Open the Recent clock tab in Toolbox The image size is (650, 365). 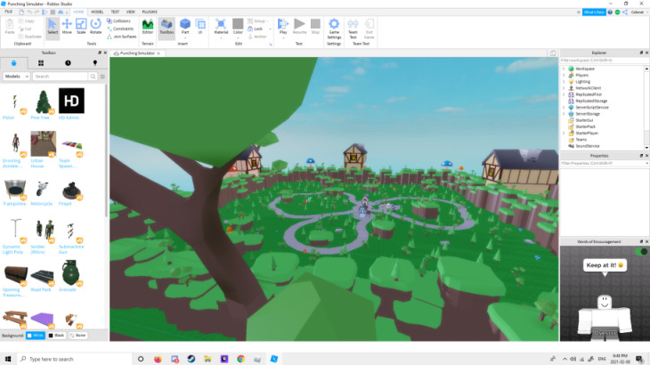click(68, 63)
